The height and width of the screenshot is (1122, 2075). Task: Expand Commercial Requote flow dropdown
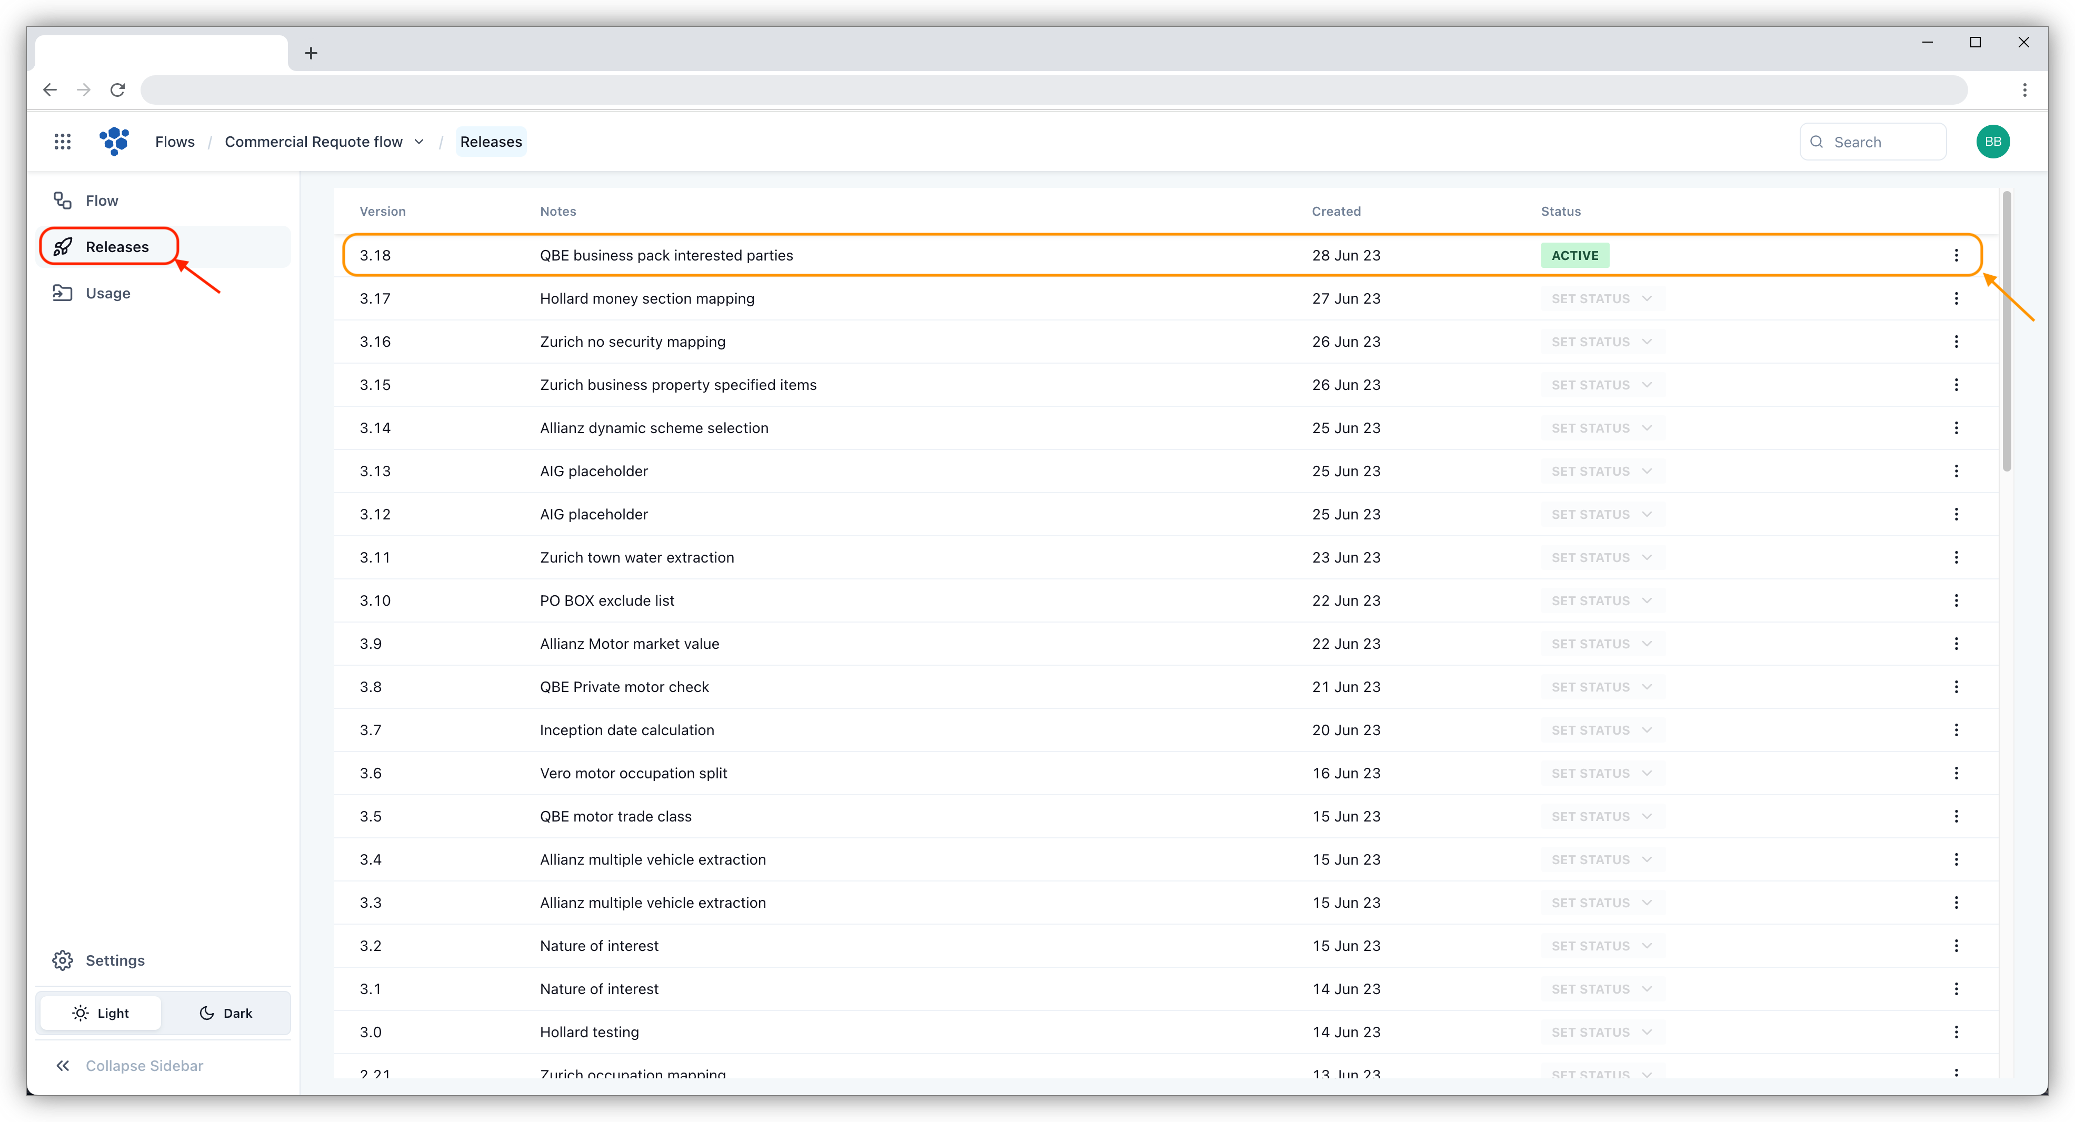coord(419,142)
